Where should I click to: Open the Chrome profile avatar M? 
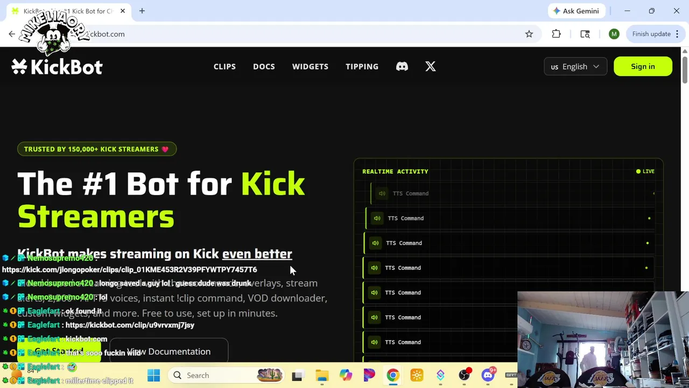pyautogui.click(x=614, y=34)
